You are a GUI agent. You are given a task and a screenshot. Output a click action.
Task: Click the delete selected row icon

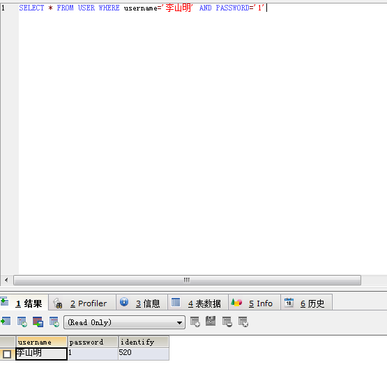click(227, 322)
